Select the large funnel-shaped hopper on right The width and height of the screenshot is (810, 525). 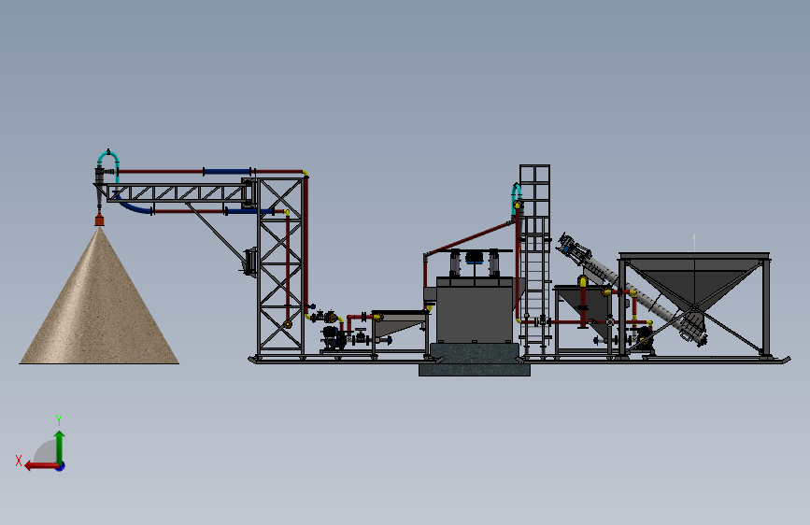(x=694, y=281)
